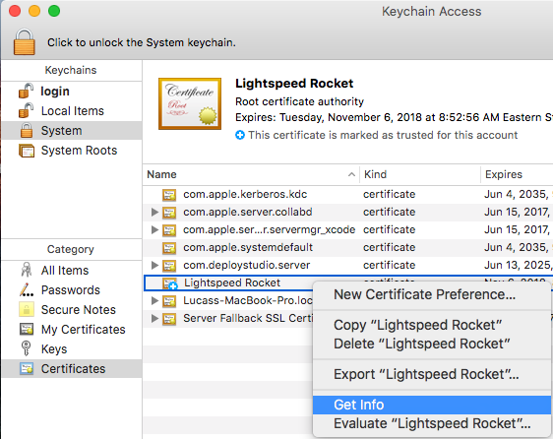Expand Server Fallback SSL disclosure triangle

point(154,318)
